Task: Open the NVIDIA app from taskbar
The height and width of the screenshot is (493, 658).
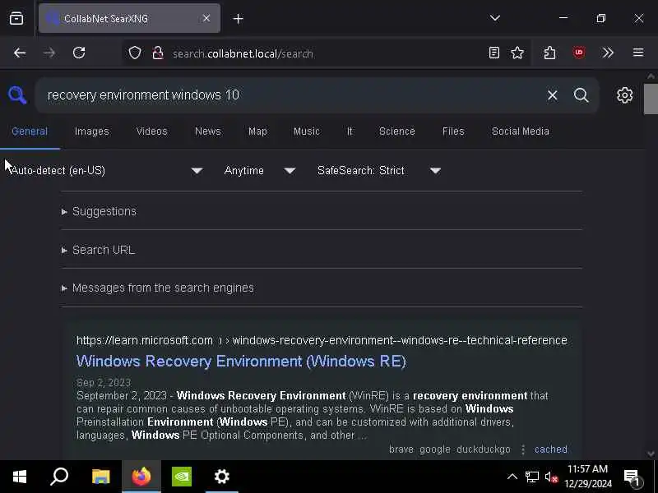Action: click(x=182, y=477)
